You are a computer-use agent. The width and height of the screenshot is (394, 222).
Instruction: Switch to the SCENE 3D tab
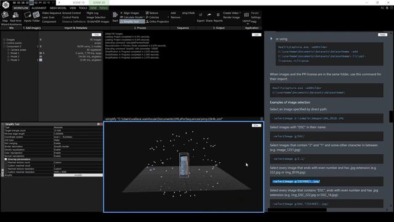pyautogui.click(x=99, y=2)
